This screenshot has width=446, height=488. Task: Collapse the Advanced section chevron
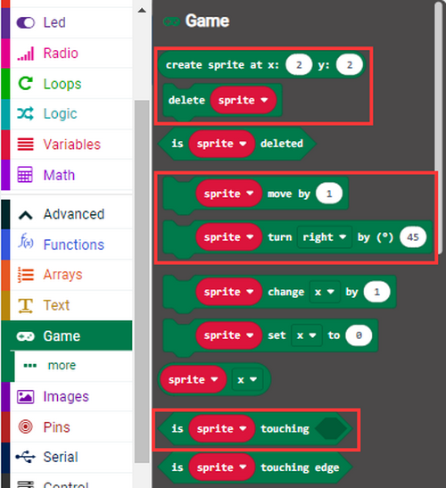click(x=25, y=215)
